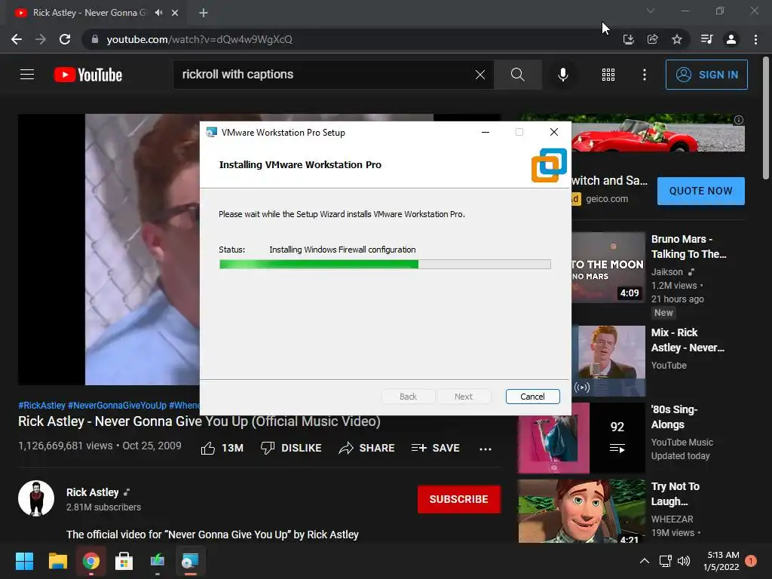Open '80s Sing-Alongs playlist
This screenshot has height=579, width=772.
click(x=674, y=417)
